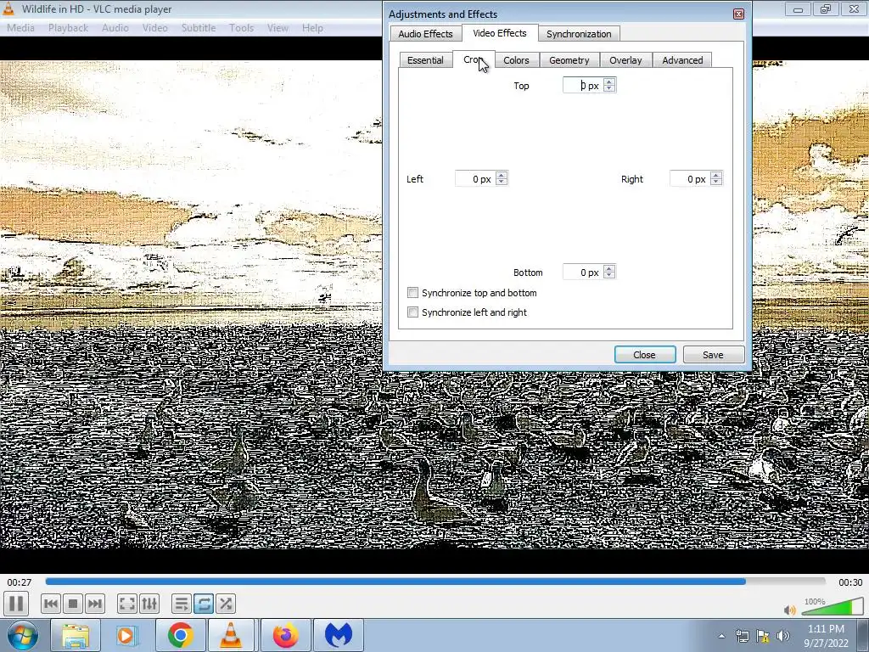Increase the Bottom crop value

(x=609, y=267)
